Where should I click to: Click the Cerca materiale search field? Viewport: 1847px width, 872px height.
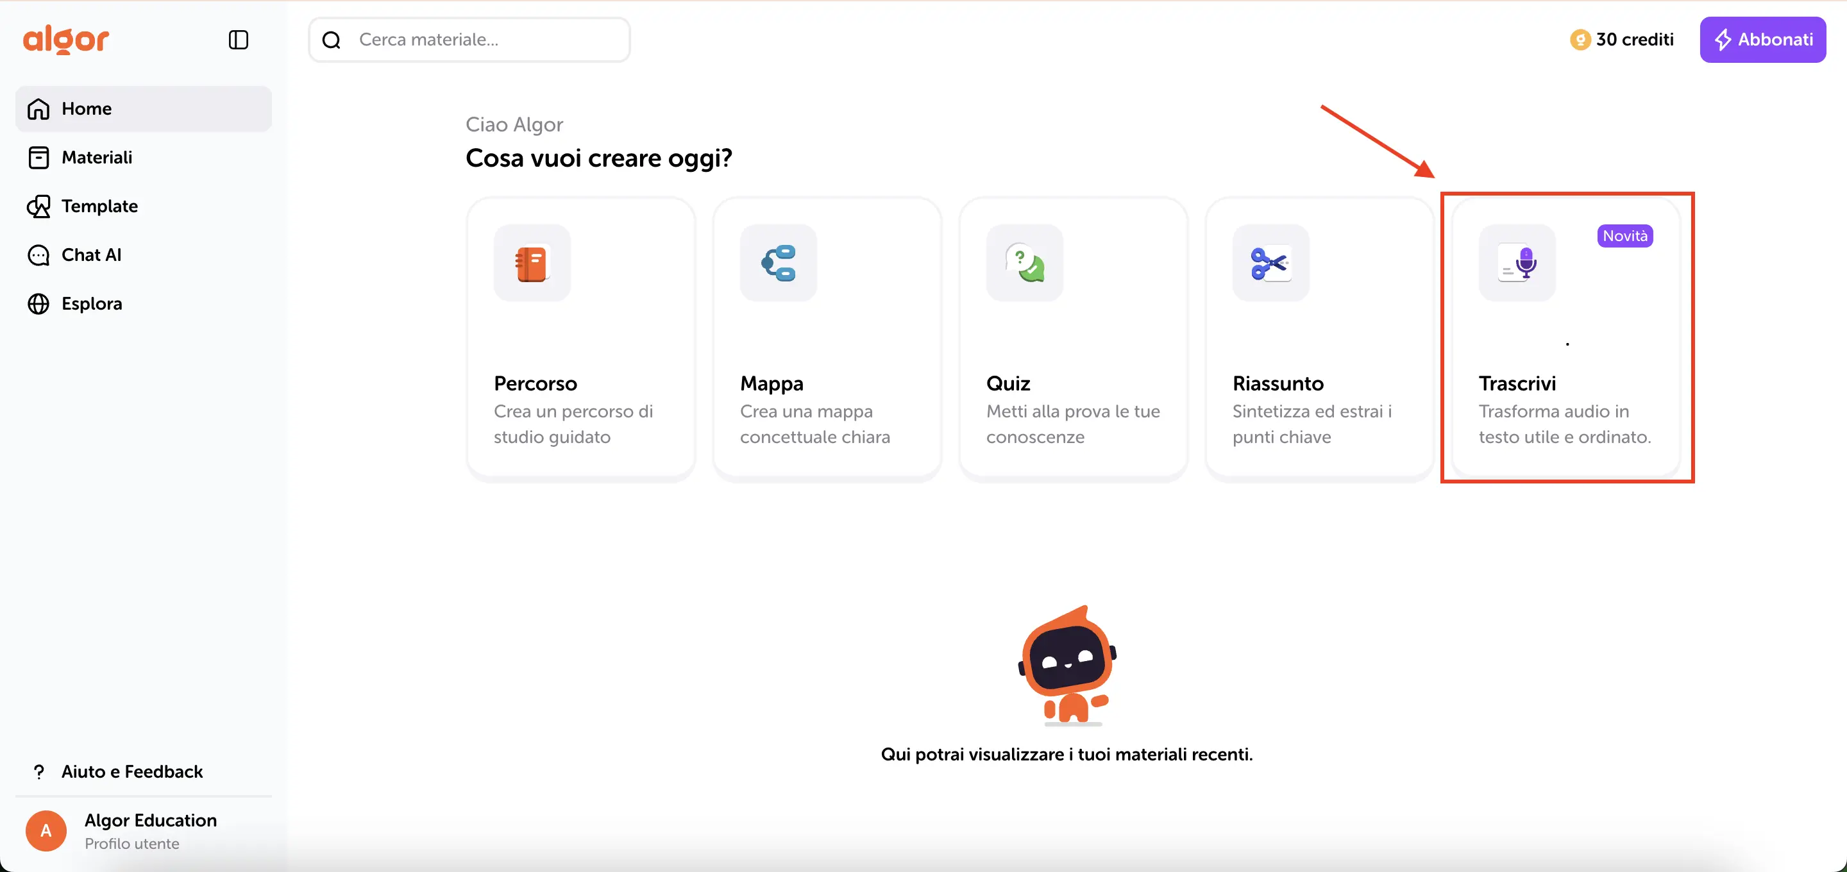pyautogui.click(x=487, y=40)
